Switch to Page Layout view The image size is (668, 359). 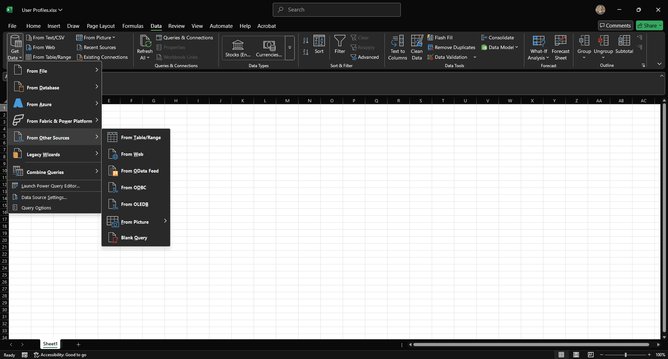pyautogui.click(x=576, y=354)
